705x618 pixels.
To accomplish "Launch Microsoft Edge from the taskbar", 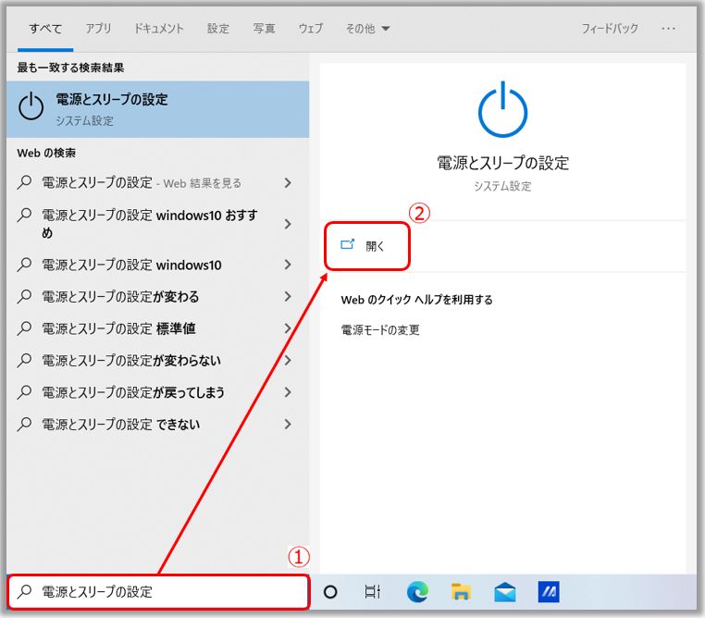I will [x=417, y=592].
